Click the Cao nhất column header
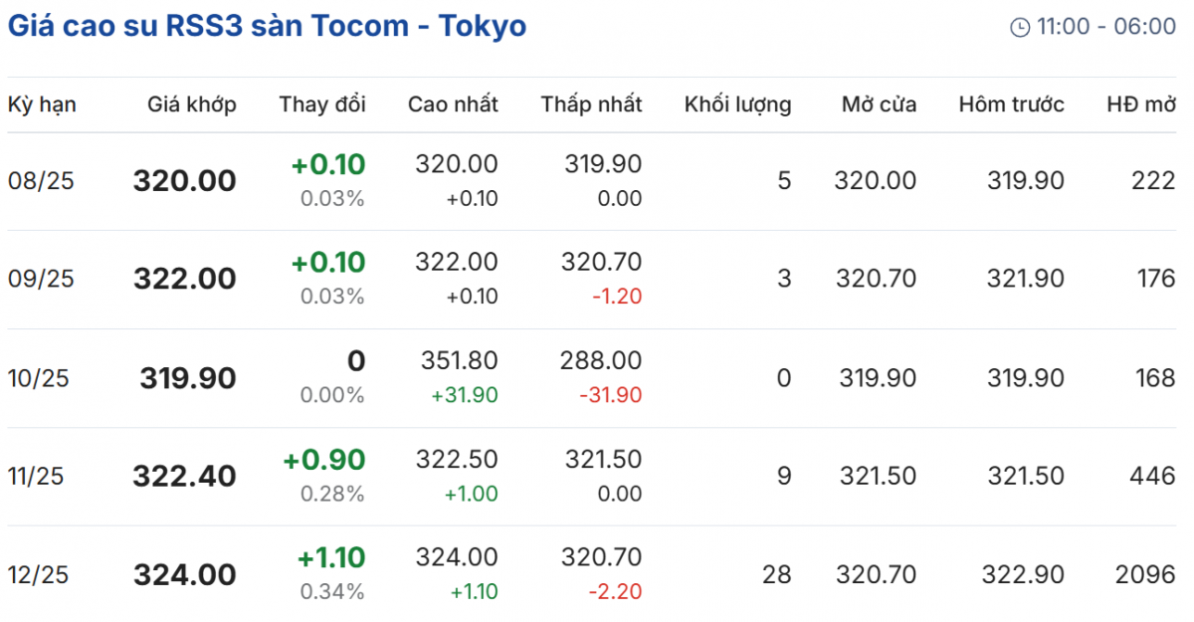 [453, 104]
